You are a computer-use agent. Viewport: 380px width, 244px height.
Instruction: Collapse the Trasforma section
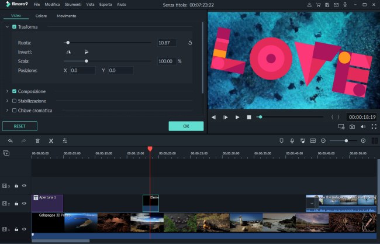pos(7,27)
